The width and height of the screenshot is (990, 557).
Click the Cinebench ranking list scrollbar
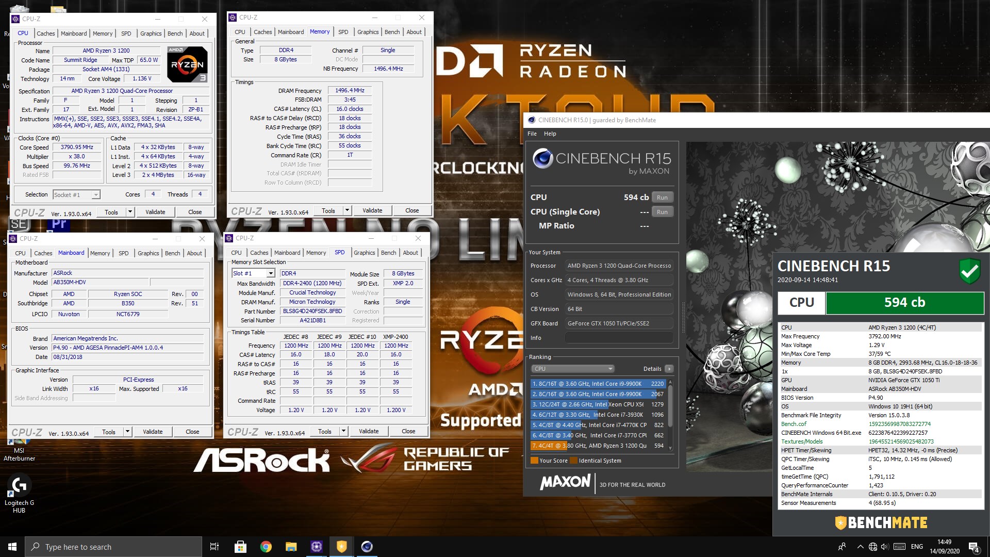[x=670, y=415]
